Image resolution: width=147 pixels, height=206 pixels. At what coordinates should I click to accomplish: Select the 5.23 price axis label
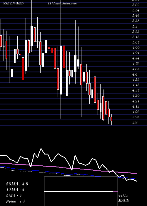(x=136, y=32)
